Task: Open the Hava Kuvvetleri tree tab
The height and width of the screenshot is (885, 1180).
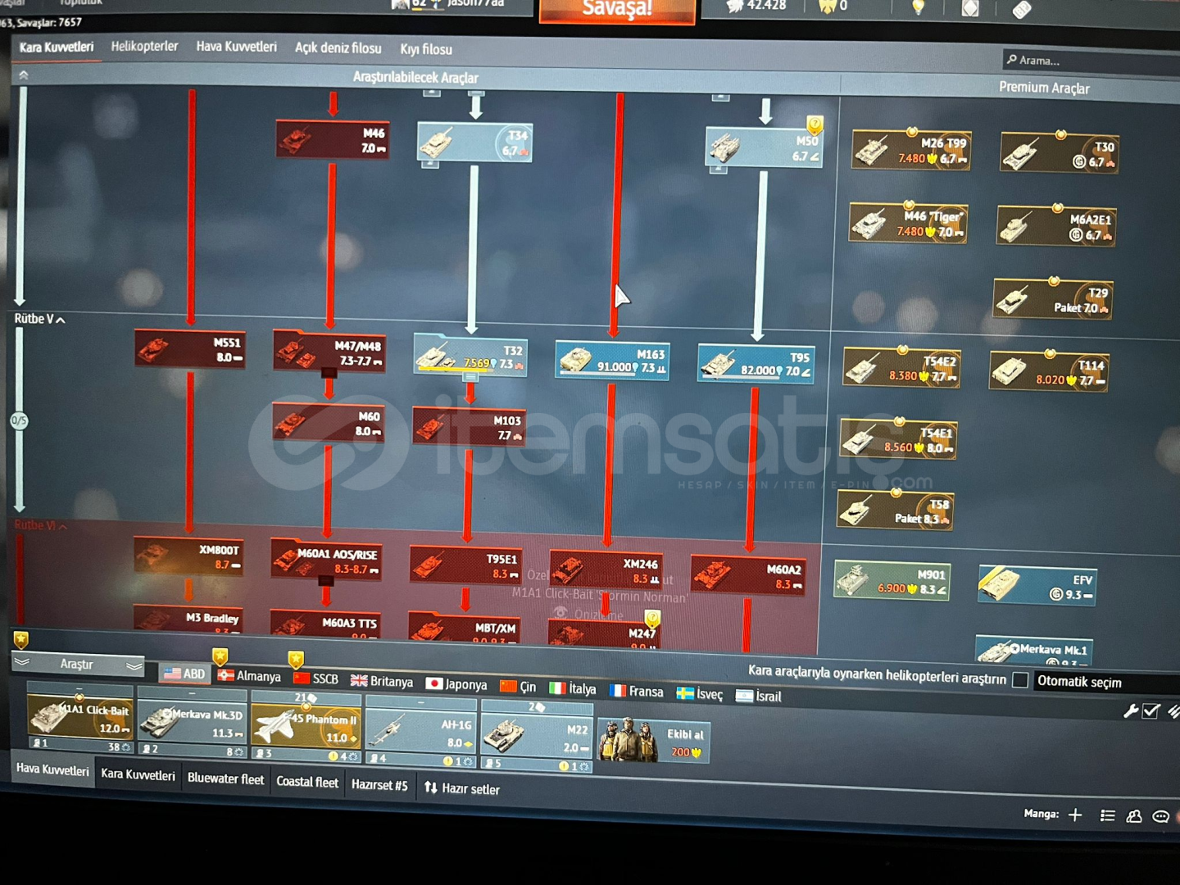Action: coord(236,48)
